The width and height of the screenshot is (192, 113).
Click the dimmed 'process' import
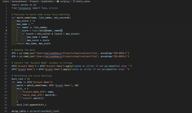[54, 8]
